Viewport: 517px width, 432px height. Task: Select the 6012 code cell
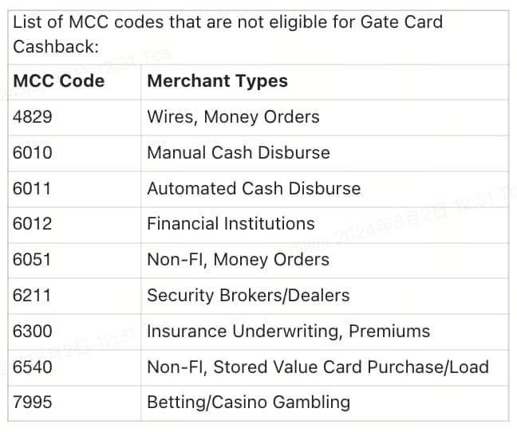[x=33, y=224]
